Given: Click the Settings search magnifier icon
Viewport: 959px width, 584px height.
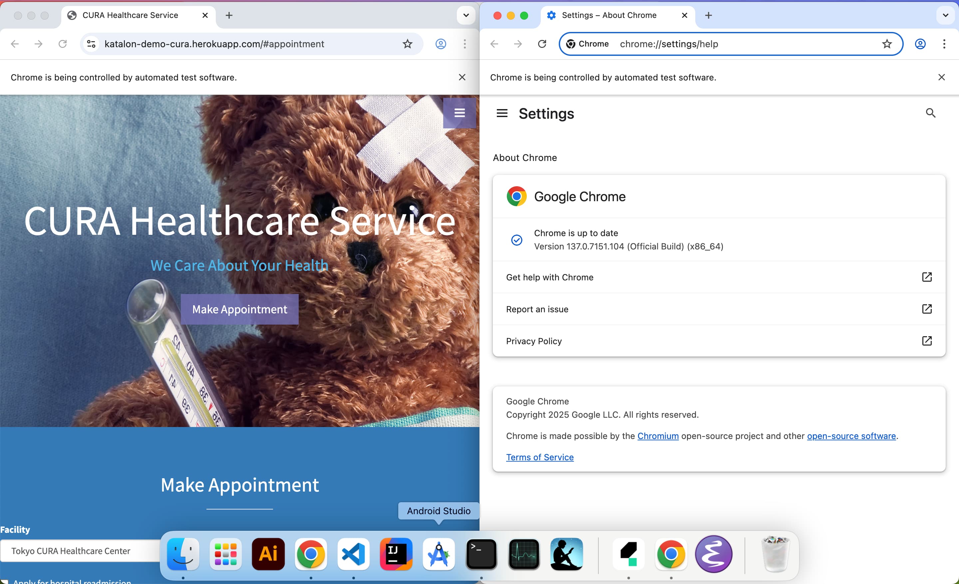Looking at the screenshot, I should tap(930, 113).
